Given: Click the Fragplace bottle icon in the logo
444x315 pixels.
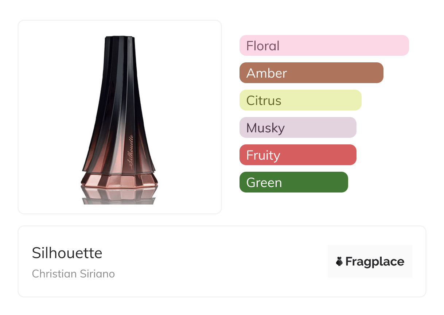Looking at the screenshot, I should point(339,261).
